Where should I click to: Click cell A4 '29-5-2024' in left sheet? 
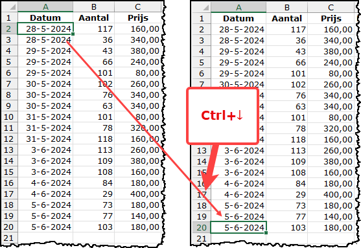tap(45, 51)
